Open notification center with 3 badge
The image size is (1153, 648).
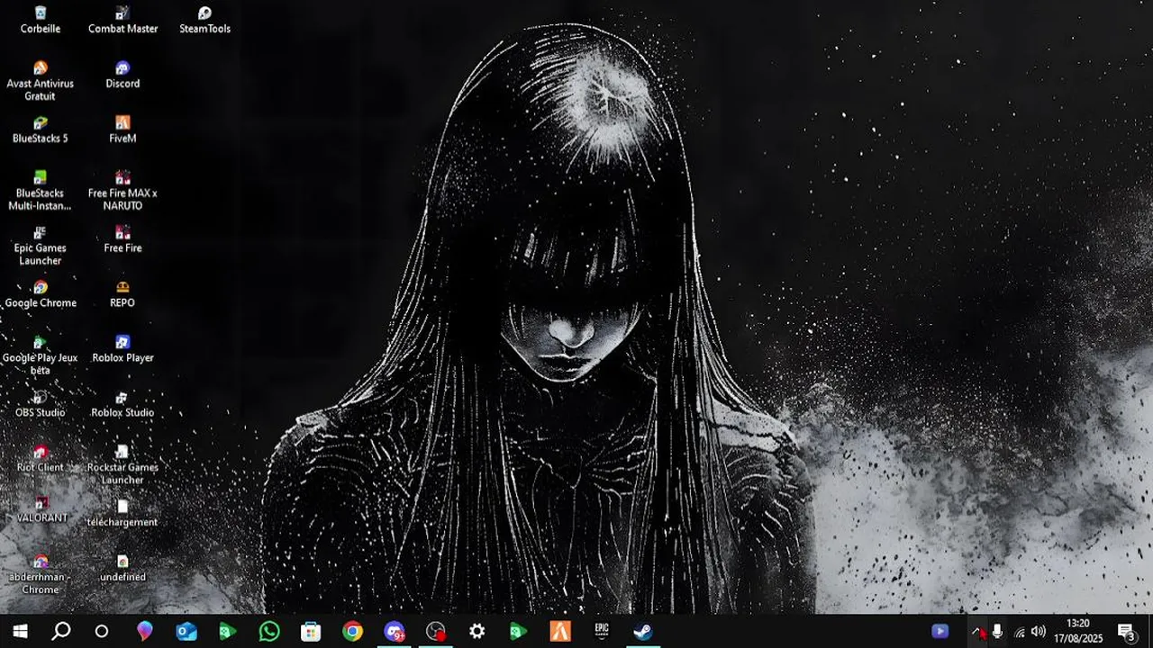click(1126, 631)
